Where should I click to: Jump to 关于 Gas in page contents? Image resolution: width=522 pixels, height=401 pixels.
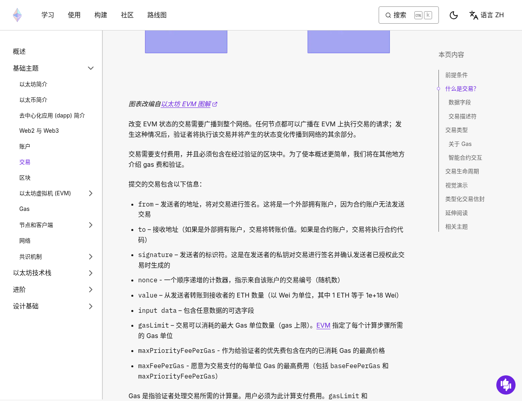[460, 144]
